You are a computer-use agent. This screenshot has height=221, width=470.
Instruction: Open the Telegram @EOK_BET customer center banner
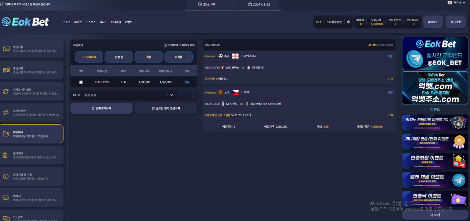click(x=435, y=53)
